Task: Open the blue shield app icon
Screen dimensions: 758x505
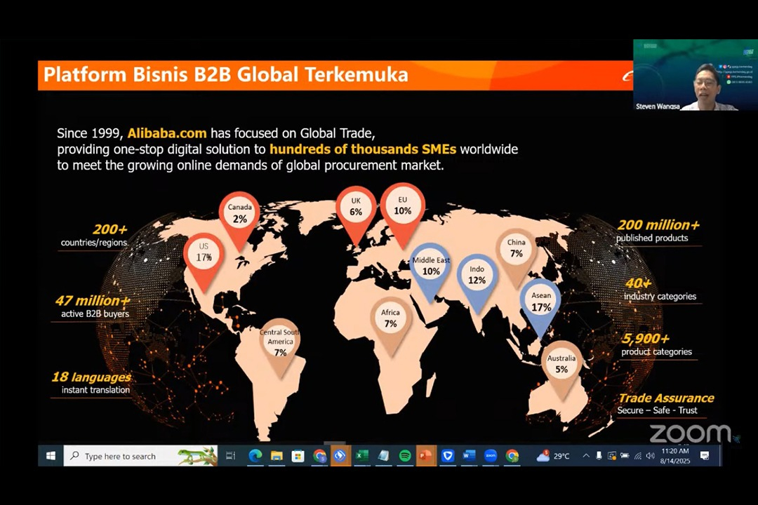Action: (448, 456)
